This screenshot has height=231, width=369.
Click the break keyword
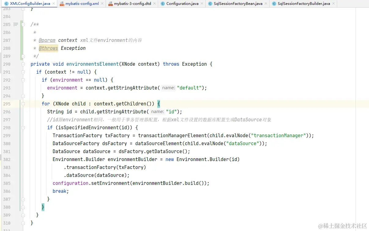coord(59,191)
